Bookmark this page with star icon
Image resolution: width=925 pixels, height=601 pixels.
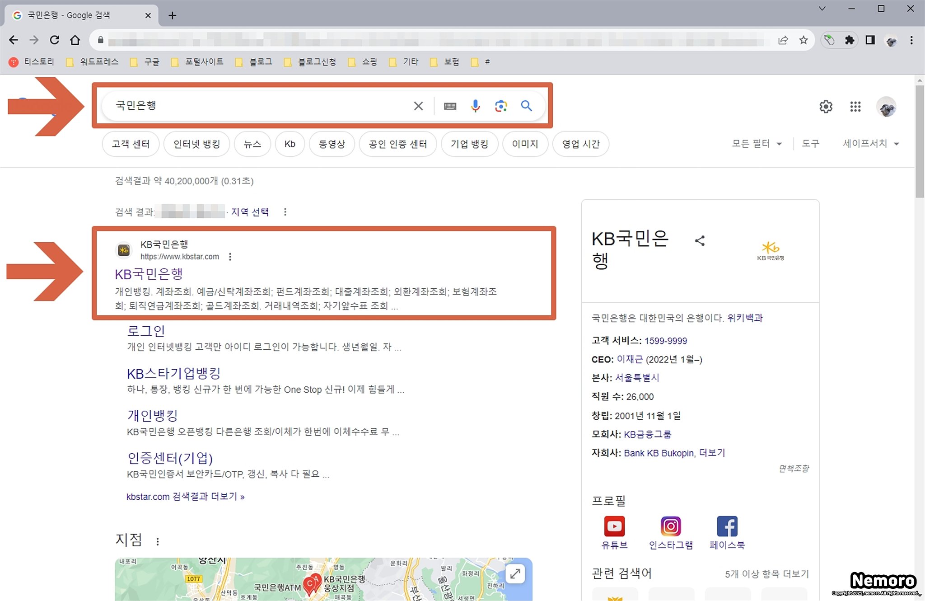click(x=804, y=40)
